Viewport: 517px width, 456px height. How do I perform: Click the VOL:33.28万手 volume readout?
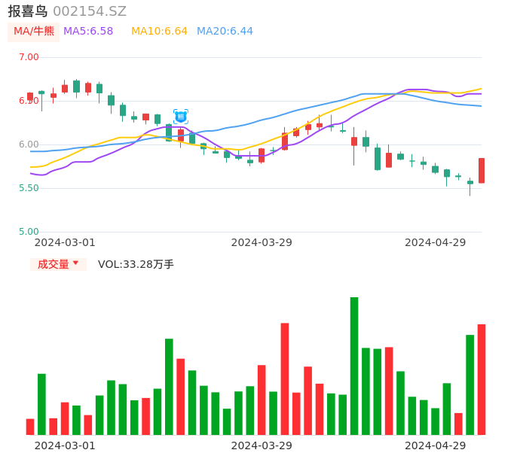[136, 264]
